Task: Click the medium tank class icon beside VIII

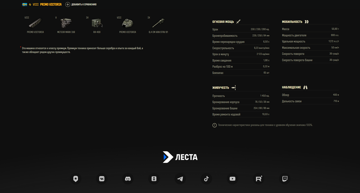Action: pyautogui.click(x=30, y=4)
